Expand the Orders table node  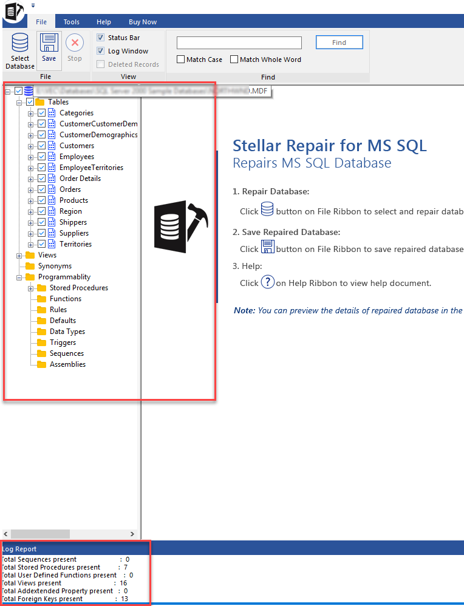tap(30, 190)
